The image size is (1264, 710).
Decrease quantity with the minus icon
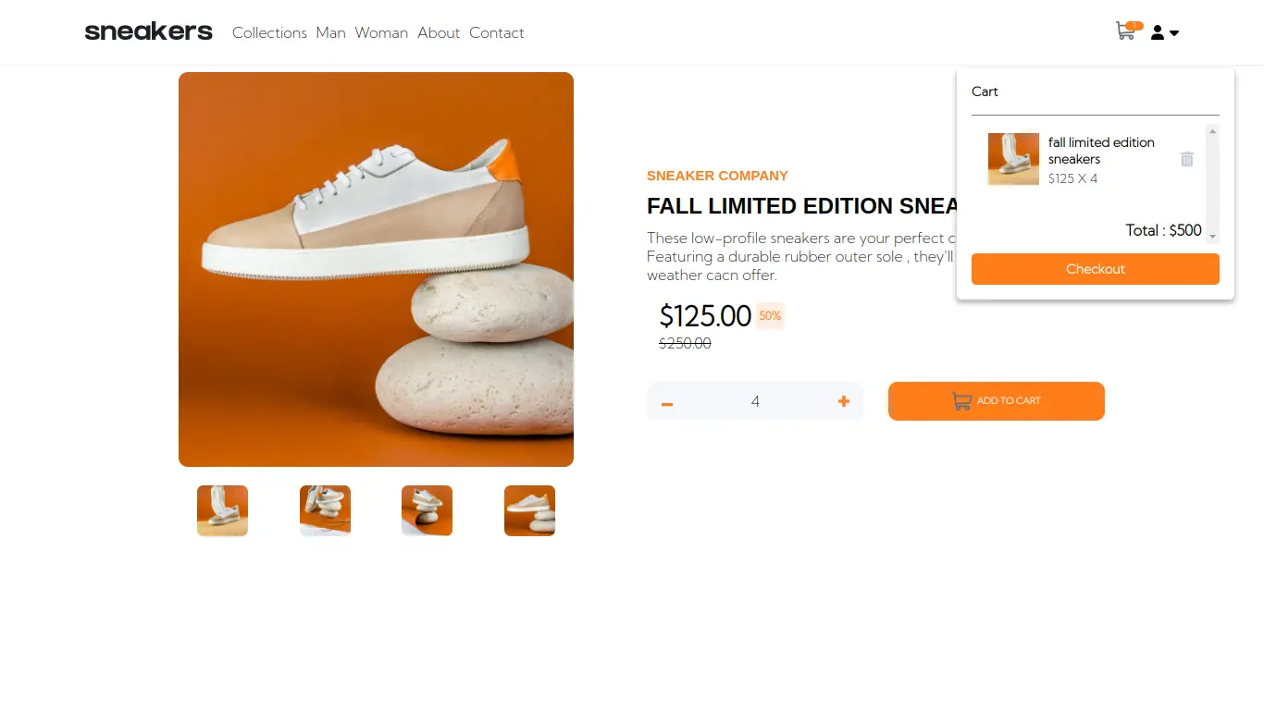tap(667, 402)
